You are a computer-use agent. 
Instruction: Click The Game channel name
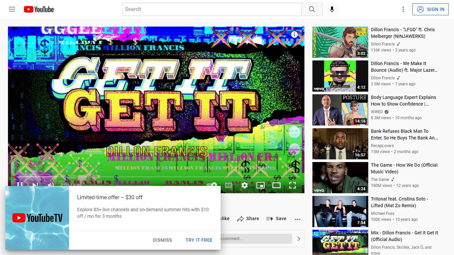tap(380, 180)
